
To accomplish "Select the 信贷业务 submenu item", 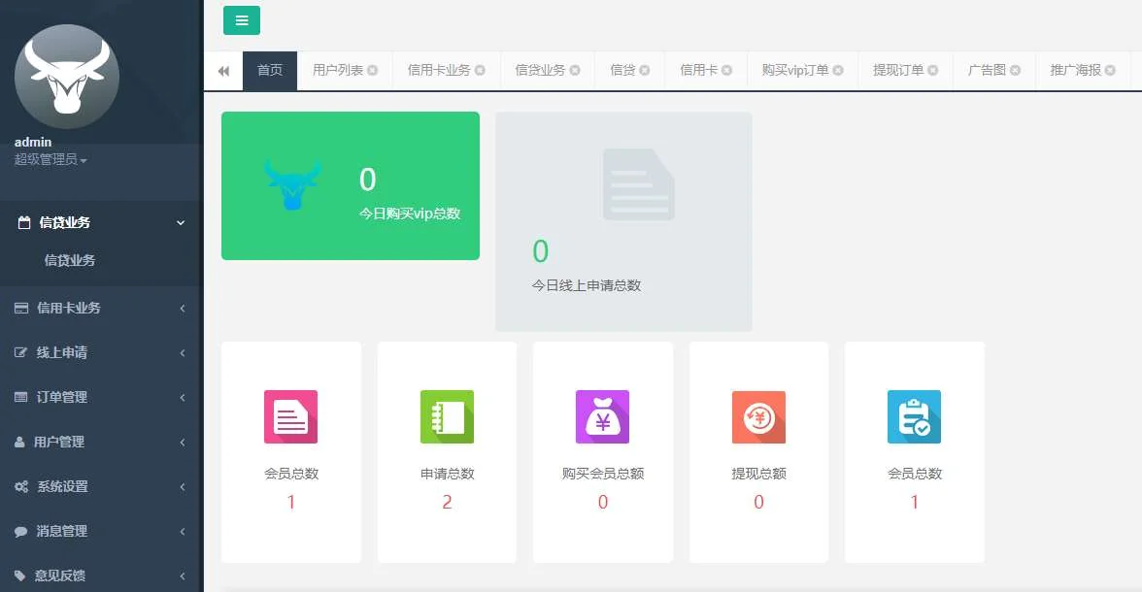I will pyautogui.click(x=70, y=260).
